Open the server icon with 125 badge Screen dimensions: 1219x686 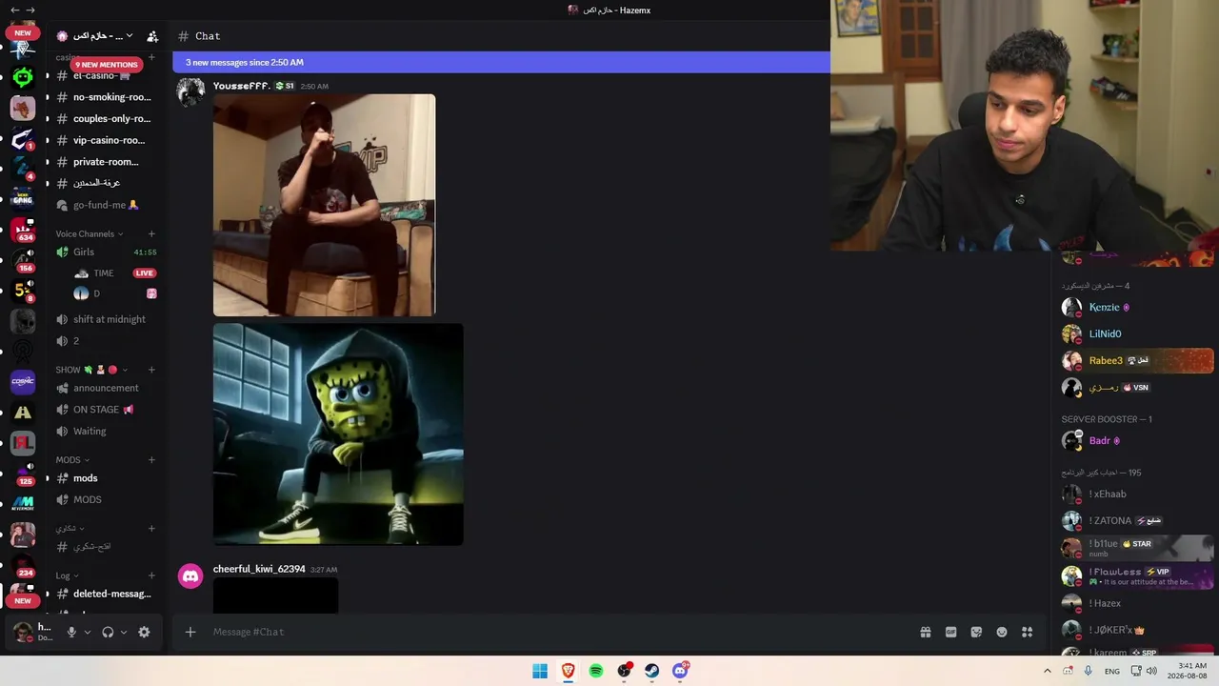point(23,473)
